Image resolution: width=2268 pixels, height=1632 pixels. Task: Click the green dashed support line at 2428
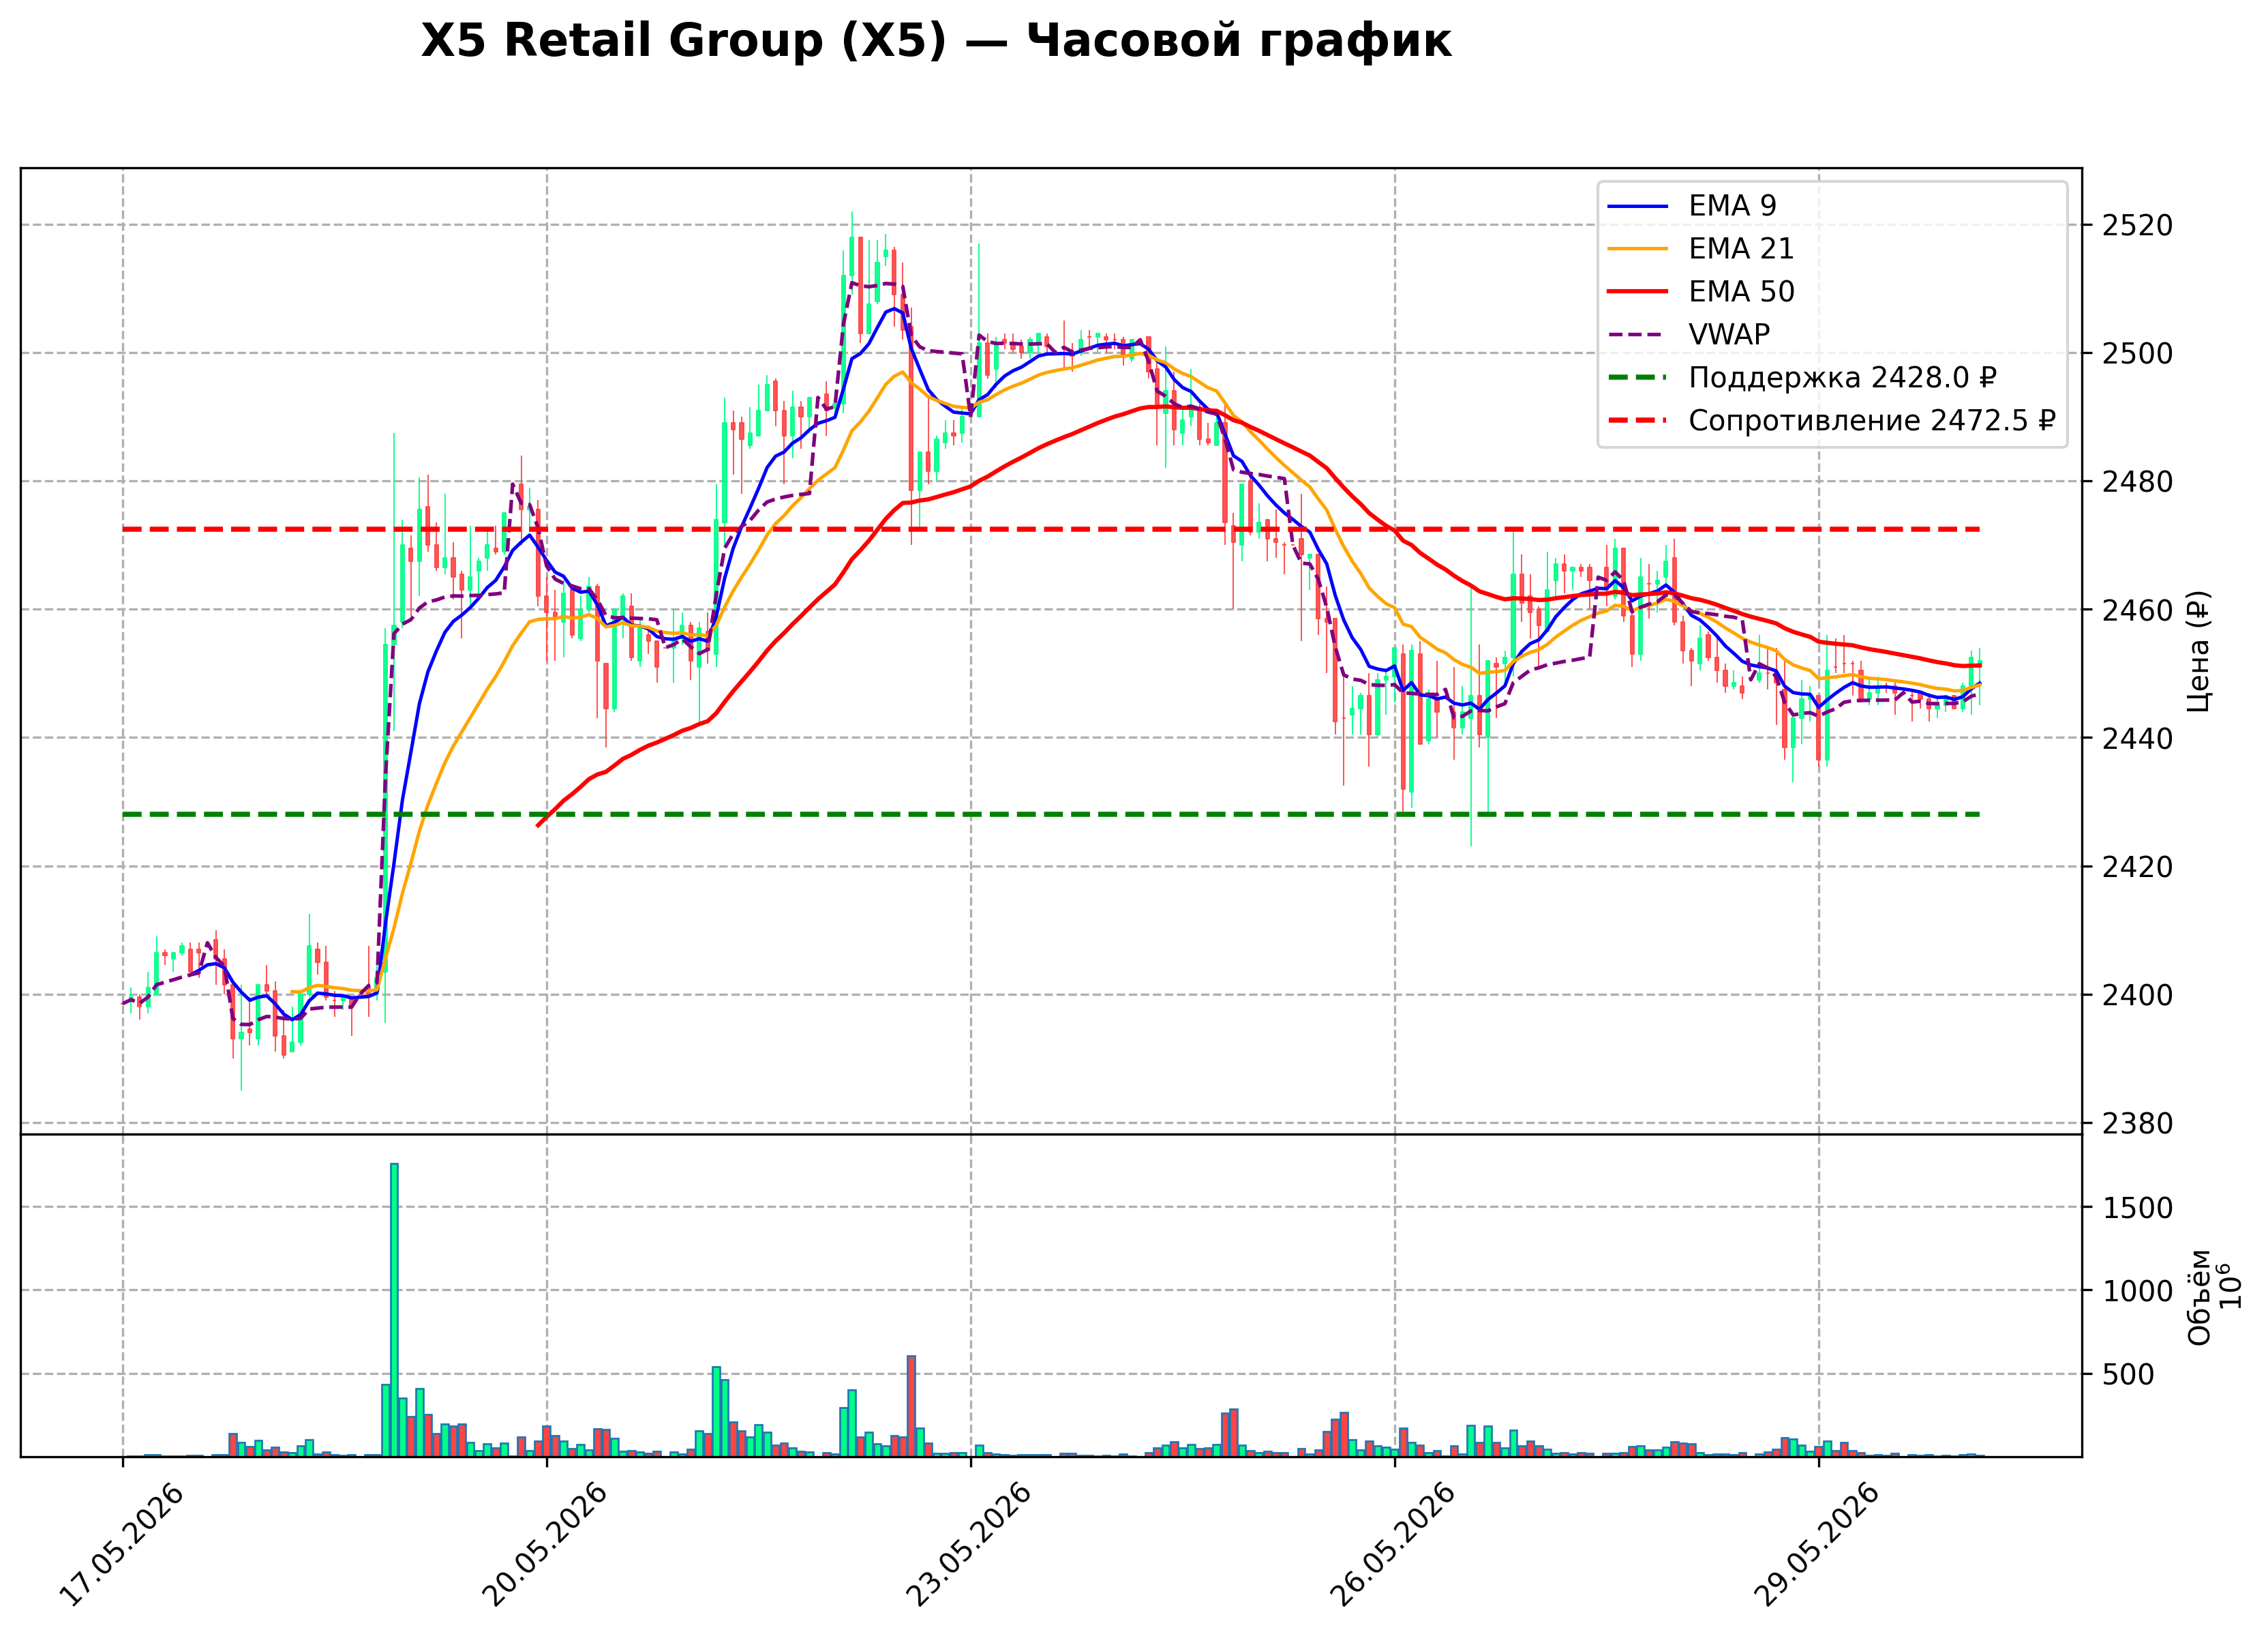pyautogui.click(x=1050, y=814)
